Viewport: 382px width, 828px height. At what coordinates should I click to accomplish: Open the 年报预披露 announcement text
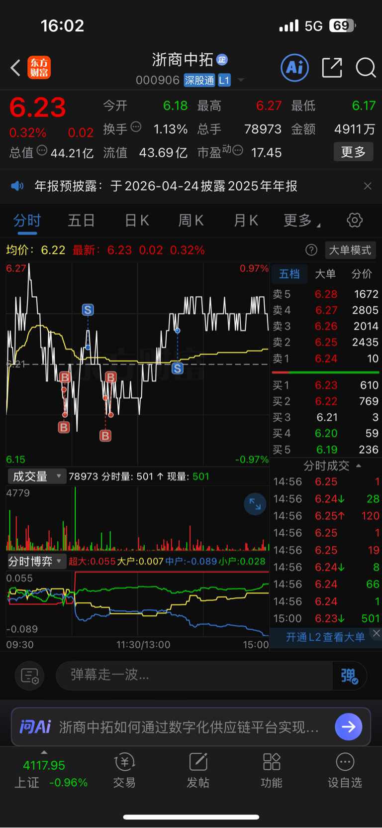(x=166, y=186)
